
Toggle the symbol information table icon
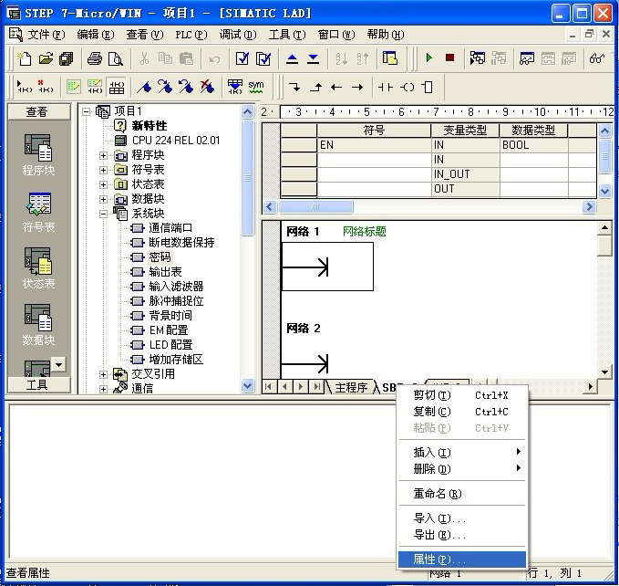pyautogui.click(x=117, y=87)
